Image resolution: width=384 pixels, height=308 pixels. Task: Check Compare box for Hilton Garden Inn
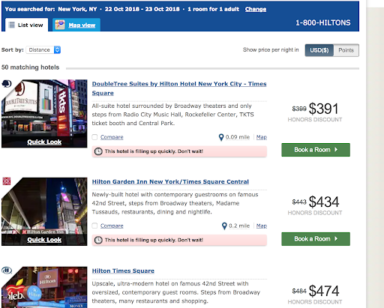(x=94, y=226)
